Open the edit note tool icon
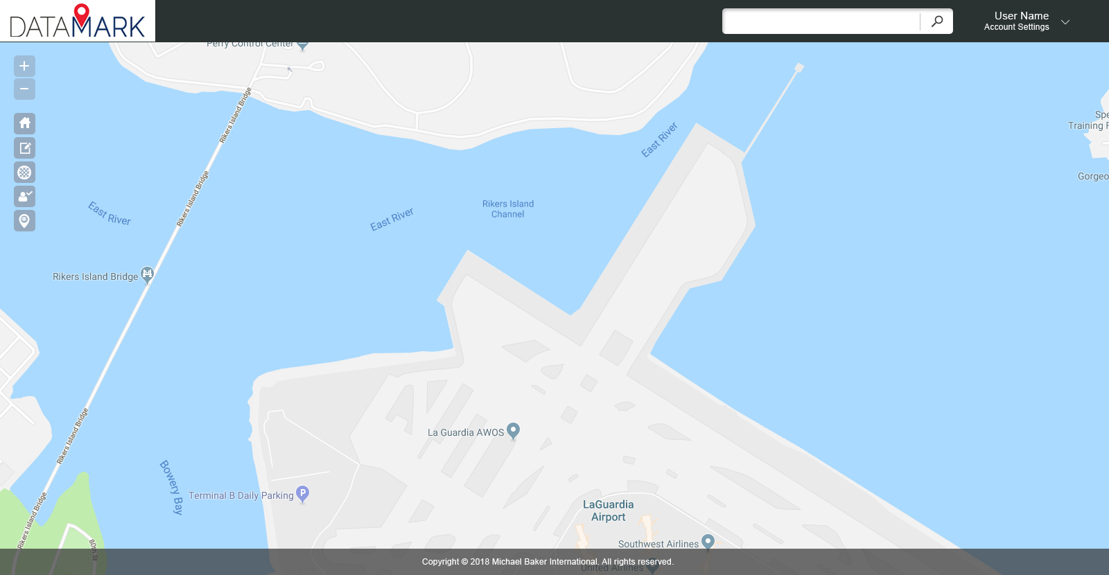This screenshot has width=1109, height=575. tap(24, 148)
